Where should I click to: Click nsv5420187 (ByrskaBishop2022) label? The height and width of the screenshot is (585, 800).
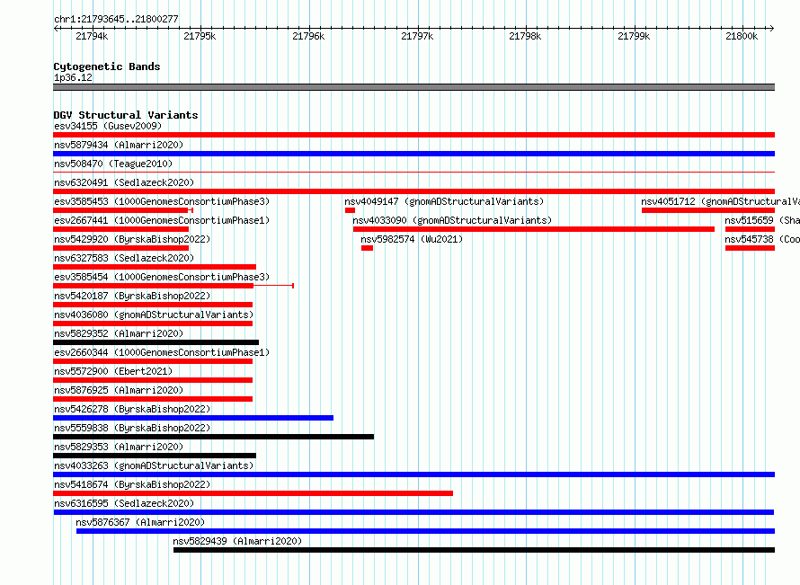[132, 296]
